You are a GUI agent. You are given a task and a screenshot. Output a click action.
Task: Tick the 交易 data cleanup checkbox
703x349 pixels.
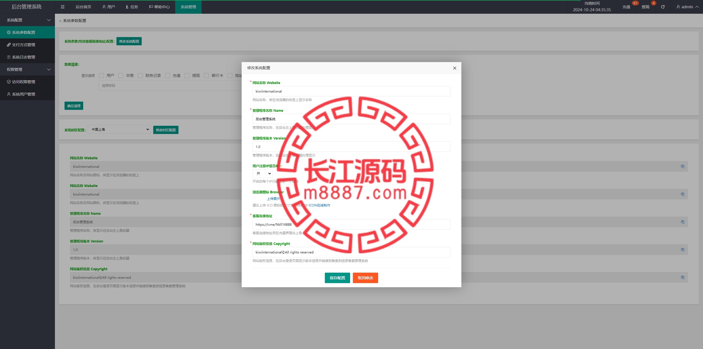121,76
